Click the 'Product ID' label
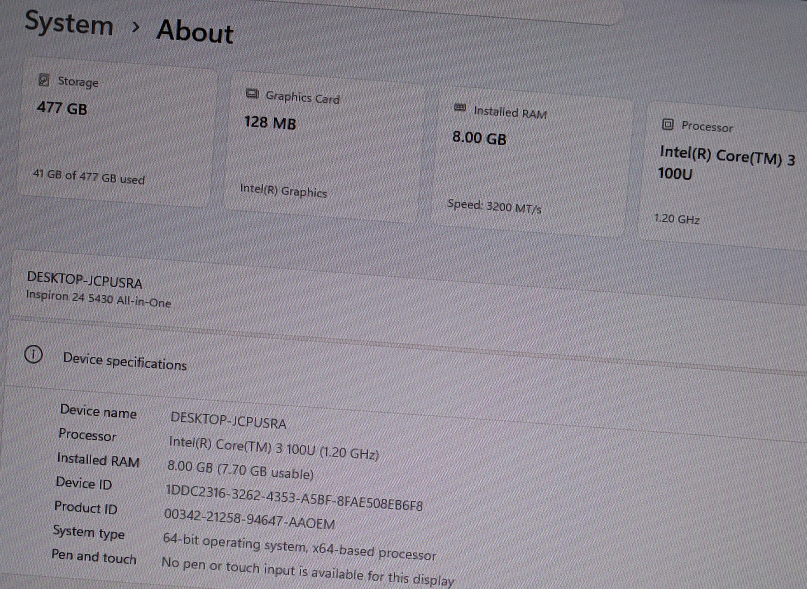The height and width of the screenshot is (589, 807). 86,507
